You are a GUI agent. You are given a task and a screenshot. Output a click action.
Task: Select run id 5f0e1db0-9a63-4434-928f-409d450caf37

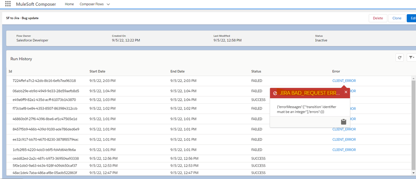coord(45,166)
